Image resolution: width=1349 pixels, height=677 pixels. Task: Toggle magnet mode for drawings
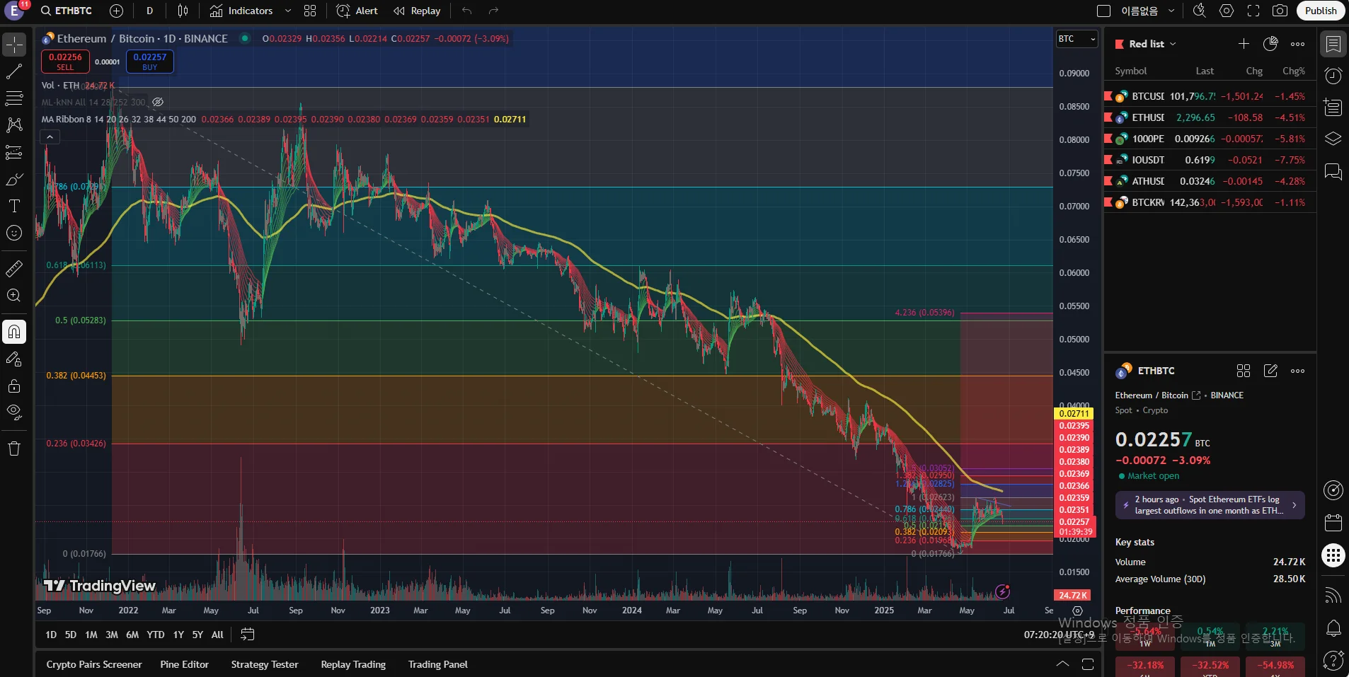(x=14, y=332)
